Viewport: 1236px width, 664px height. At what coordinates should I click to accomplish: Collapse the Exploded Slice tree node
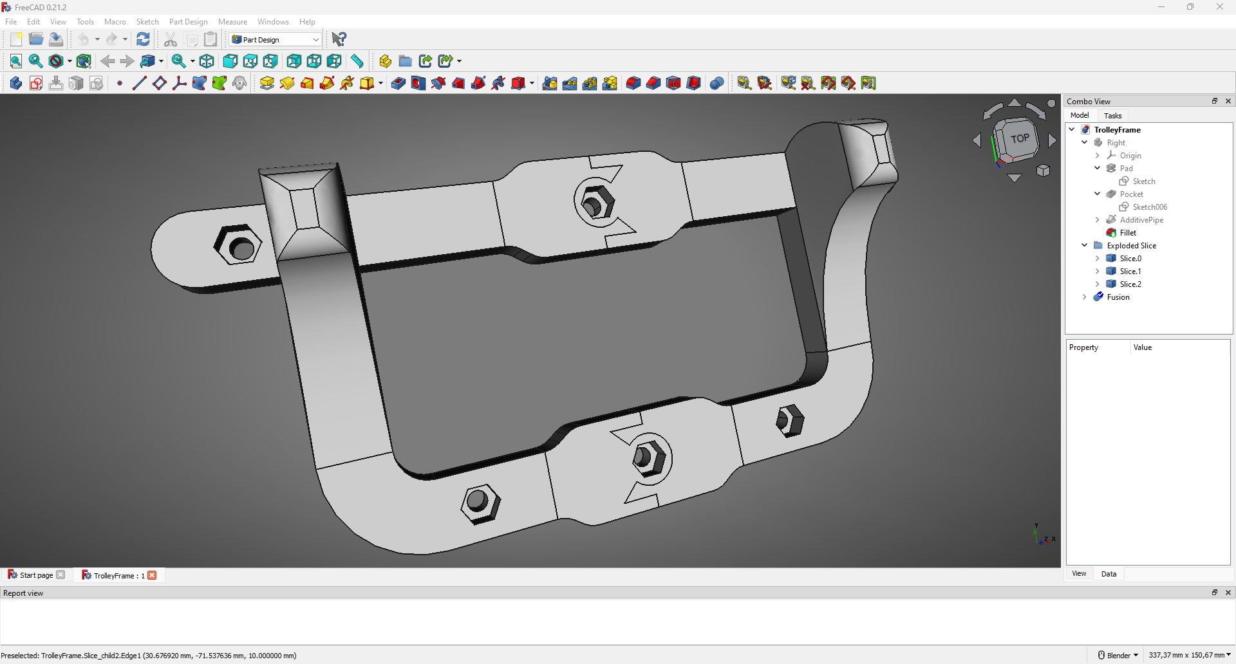click(x=1085, y=245)
